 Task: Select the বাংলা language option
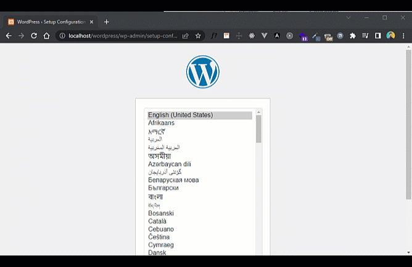(x=200, y=196)
